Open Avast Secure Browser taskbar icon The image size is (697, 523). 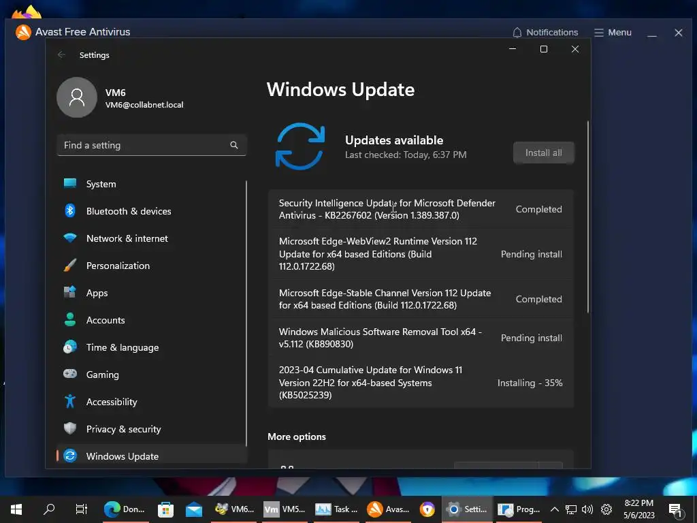click(x=427, y=509)
